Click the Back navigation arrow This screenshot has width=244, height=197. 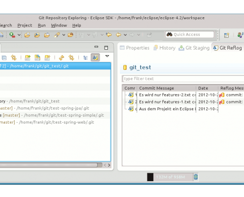118,35
